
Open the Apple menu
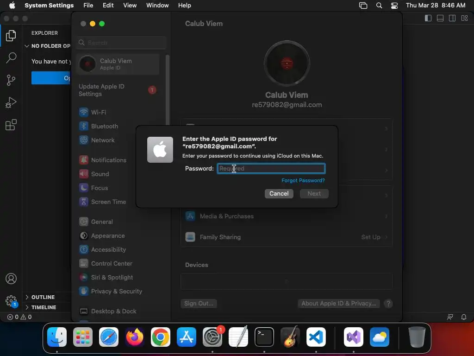click(12, 6)
